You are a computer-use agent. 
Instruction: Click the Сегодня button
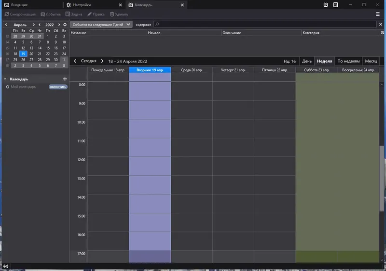click(89, 61)
